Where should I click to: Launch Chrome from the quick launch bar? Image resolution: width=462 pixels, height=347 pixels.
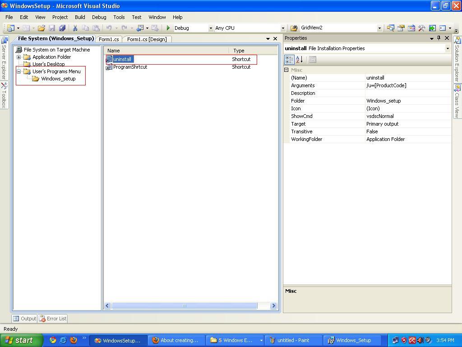coord(53,340)
